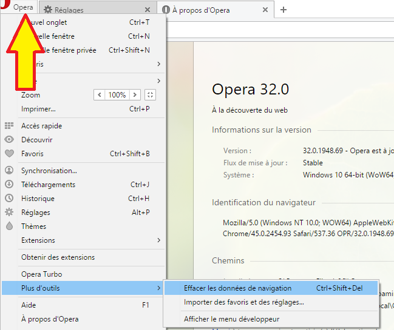Screen dimensions: 394x330
Task: Open Accès rapide from the menu
Action: (83, 126)
